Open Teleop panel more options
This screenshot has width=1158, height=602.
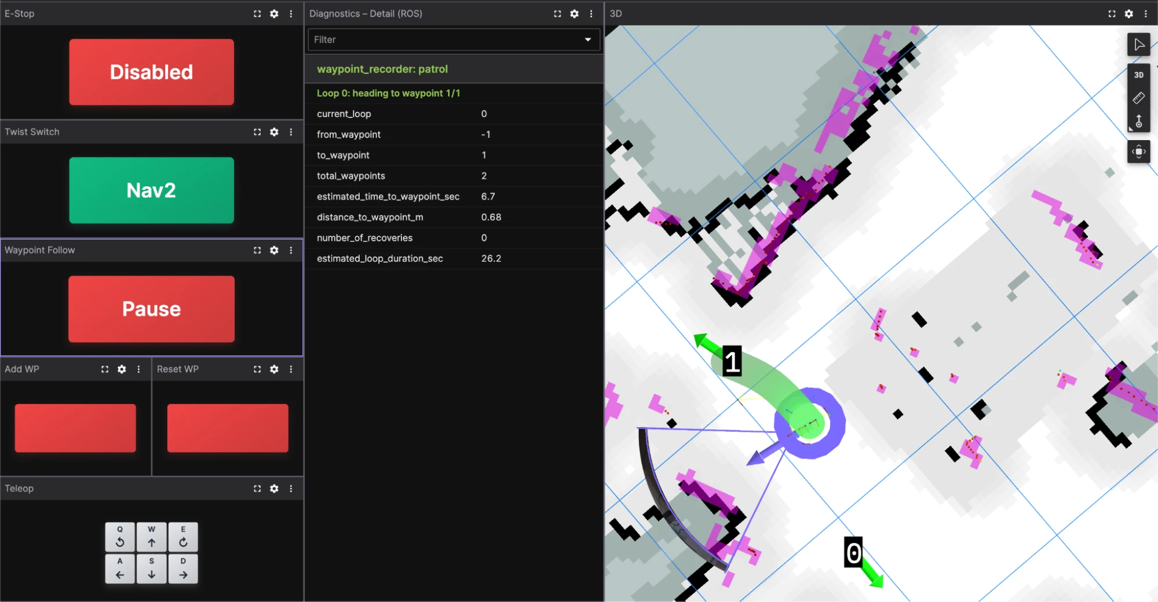pos(291,489)
